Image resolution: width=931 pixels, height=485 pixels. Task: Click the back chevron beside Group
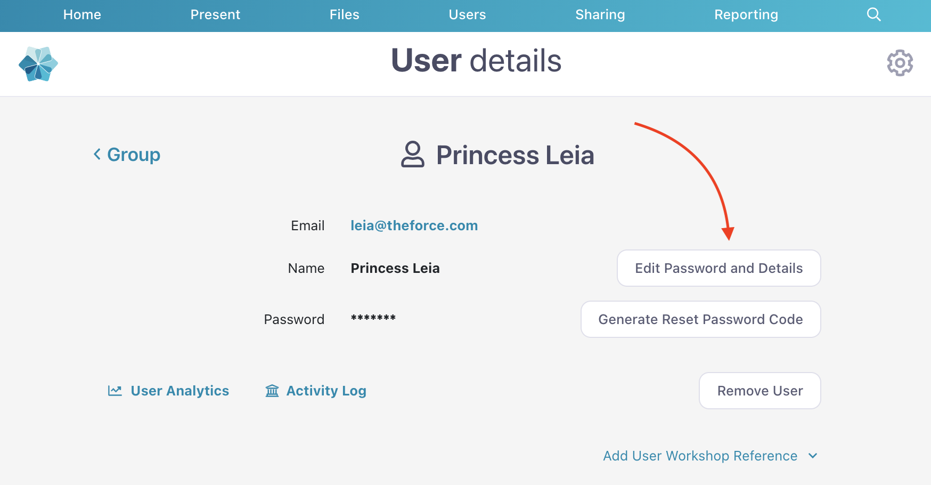point(97,154)
